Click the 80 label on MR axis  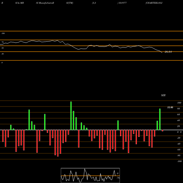click(x=179, y=109)
